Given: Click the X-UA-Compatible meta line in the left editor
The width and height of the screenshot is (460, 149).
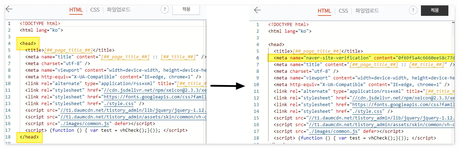Looking at the screenshot, I should [x=113, y=77].
